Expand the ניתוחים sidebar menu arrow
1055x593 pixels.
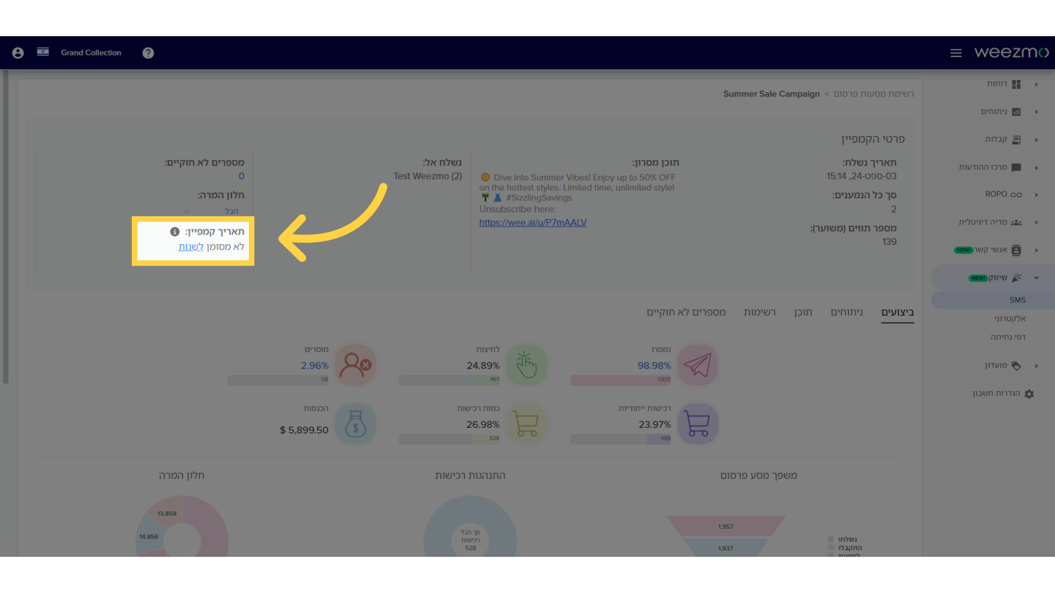coord(1036,112)
